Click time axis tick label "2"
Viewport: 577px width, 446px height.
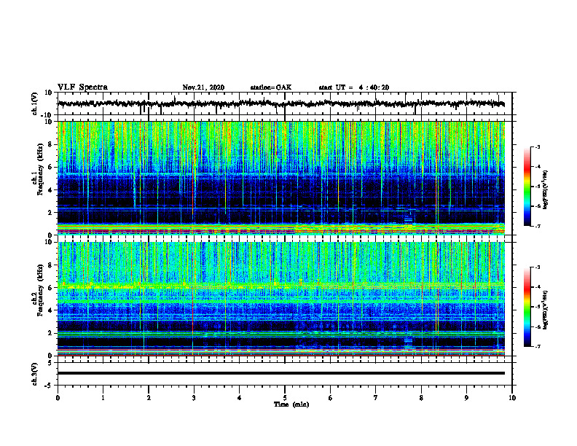click(149, 398)
